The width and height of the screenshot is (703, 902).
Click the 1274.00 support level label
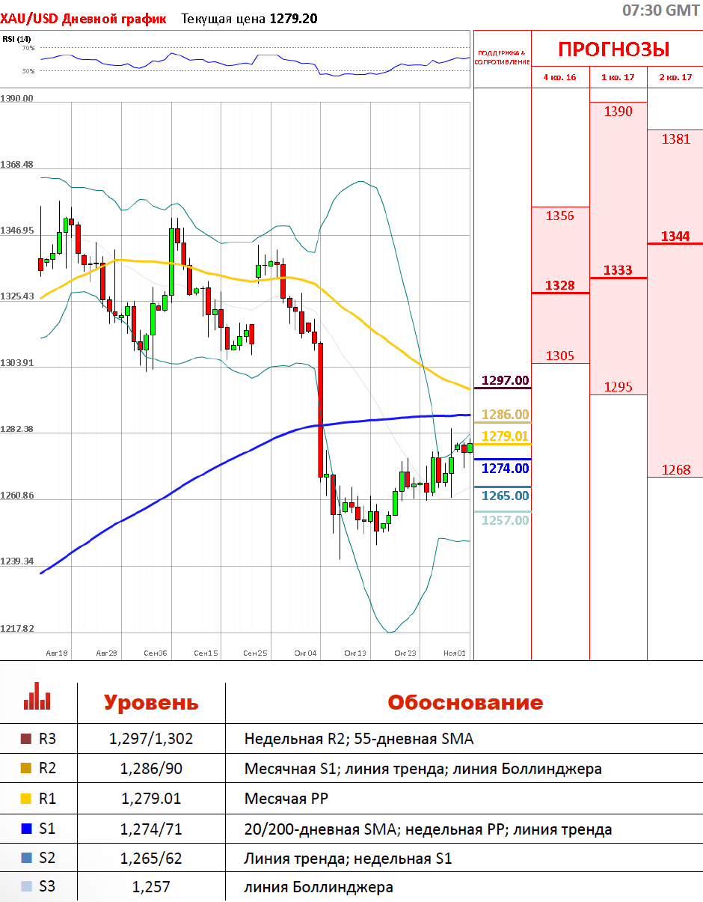coord(505,469)
